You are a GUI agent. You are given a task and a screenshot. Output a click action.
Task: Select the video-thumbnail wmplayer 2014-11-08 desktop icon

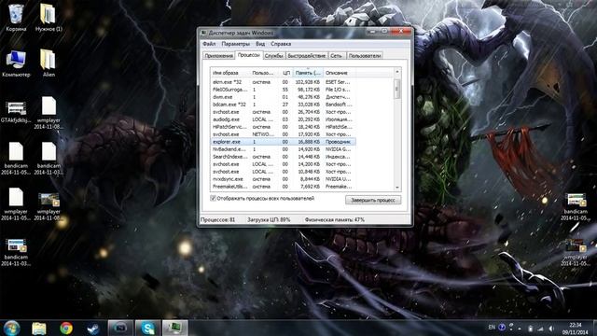click(x=49, y=207)
